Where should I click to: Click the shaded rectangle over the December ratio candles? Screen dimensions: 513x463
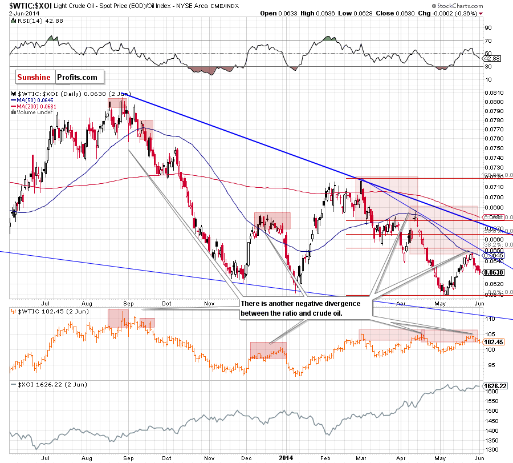[272, 221]
